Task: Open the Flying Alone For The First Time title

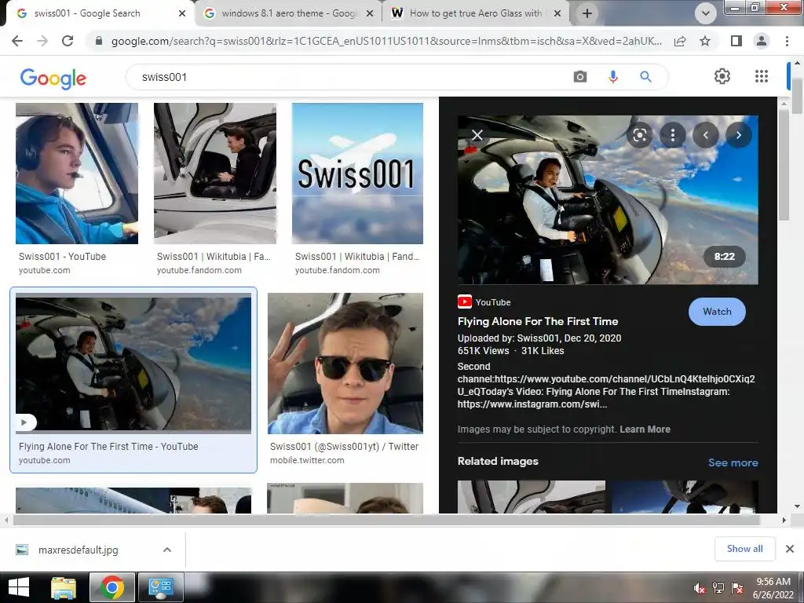Action: (538, 321)
